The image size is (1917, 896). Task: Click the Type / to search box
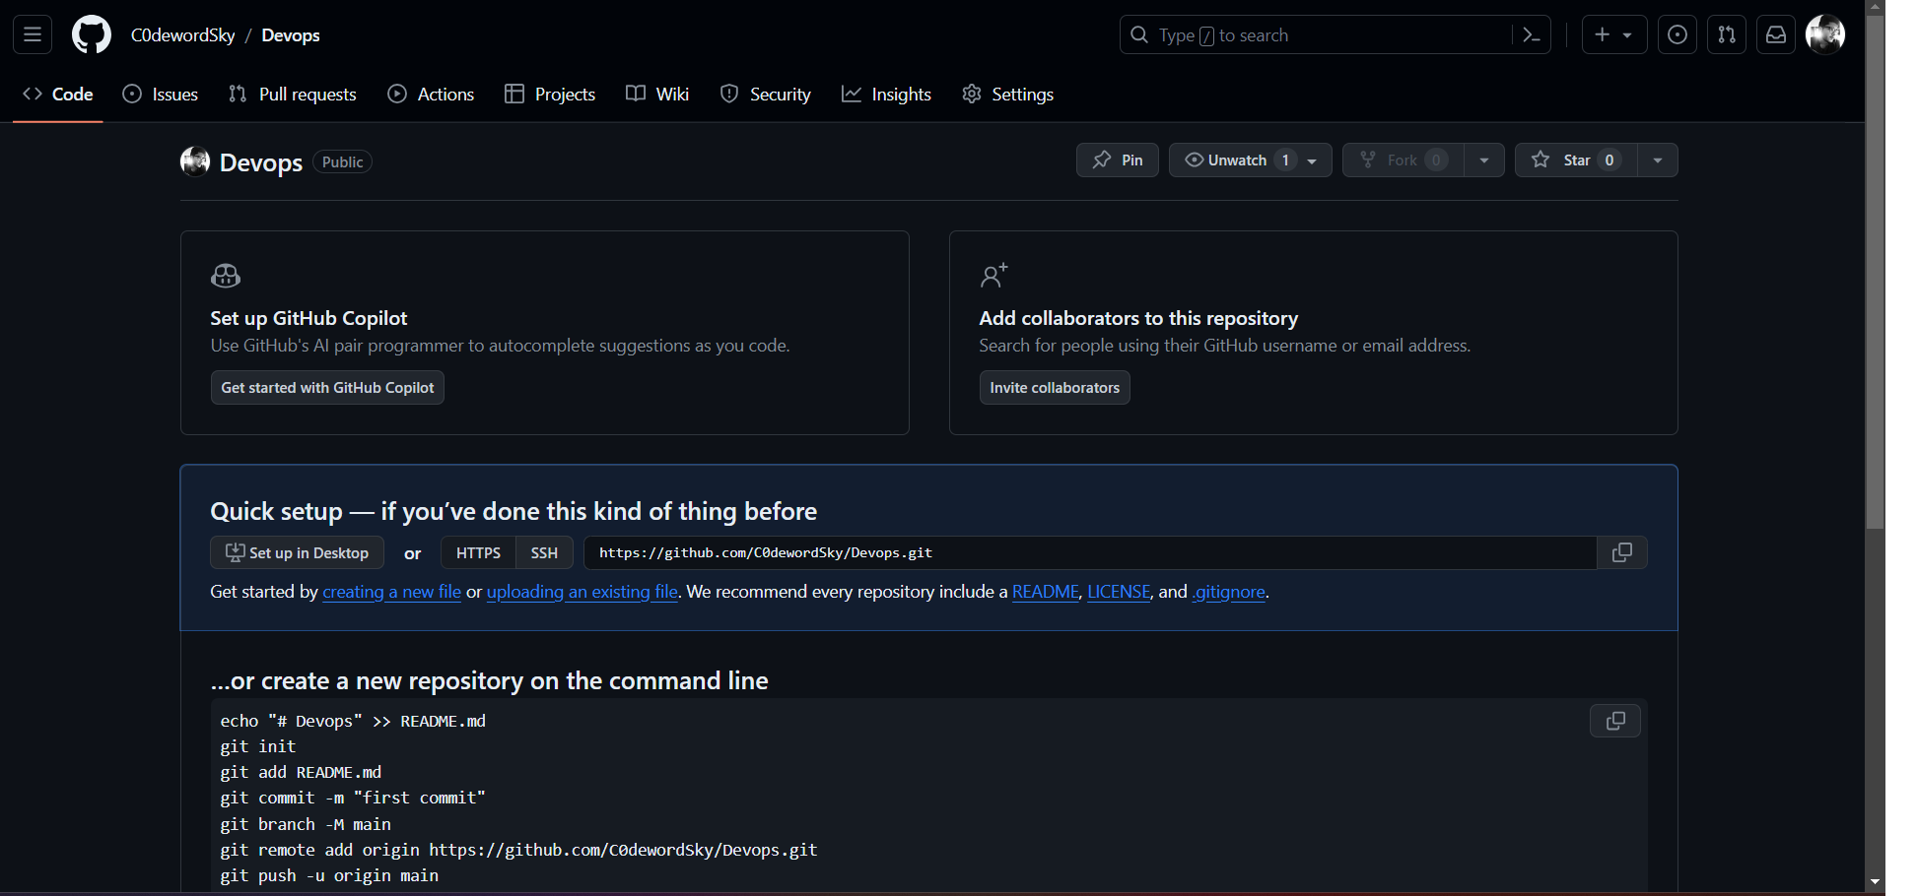tap(1335, 35)
